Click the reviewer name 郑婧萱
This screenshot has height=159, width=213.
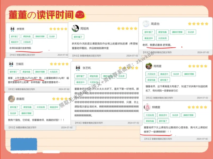click(156, 107)
